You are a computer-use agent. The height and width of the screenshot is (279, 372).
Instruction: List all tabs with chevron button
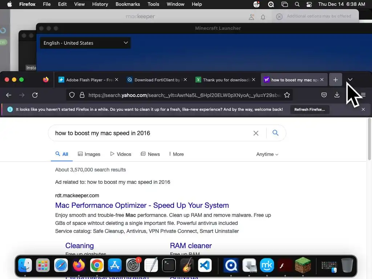pyautogui.click(x=350, y=80)
